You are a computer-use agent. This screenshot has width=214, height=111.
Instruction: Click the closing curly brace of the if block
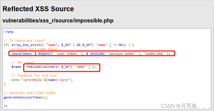5,84
